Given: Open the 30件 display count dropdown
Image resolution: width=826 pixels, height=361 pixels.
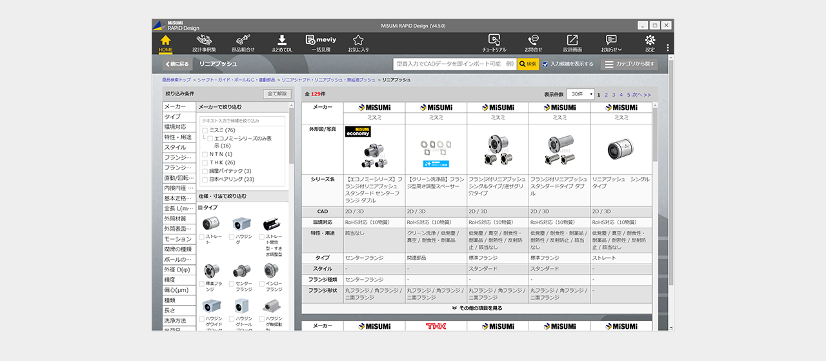Looking at the screenshot, I should (x=580, y=94).
